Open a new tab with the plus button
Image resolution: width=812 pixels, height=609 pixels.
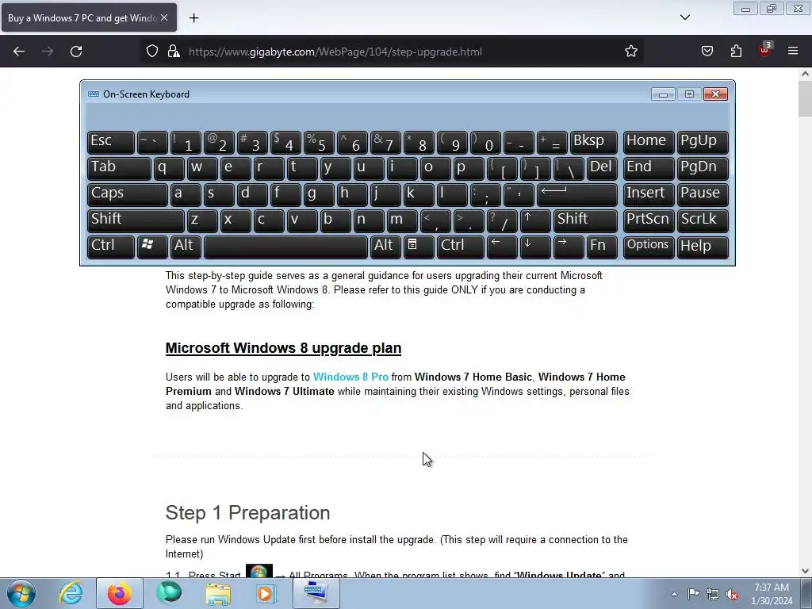[x=193, y=18]
